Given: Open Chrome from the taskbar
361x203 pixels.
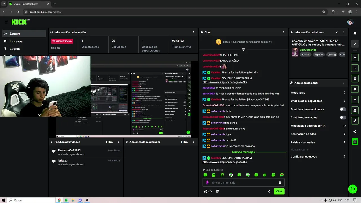Looking at the screenshot, I should [x=59, y=200].
